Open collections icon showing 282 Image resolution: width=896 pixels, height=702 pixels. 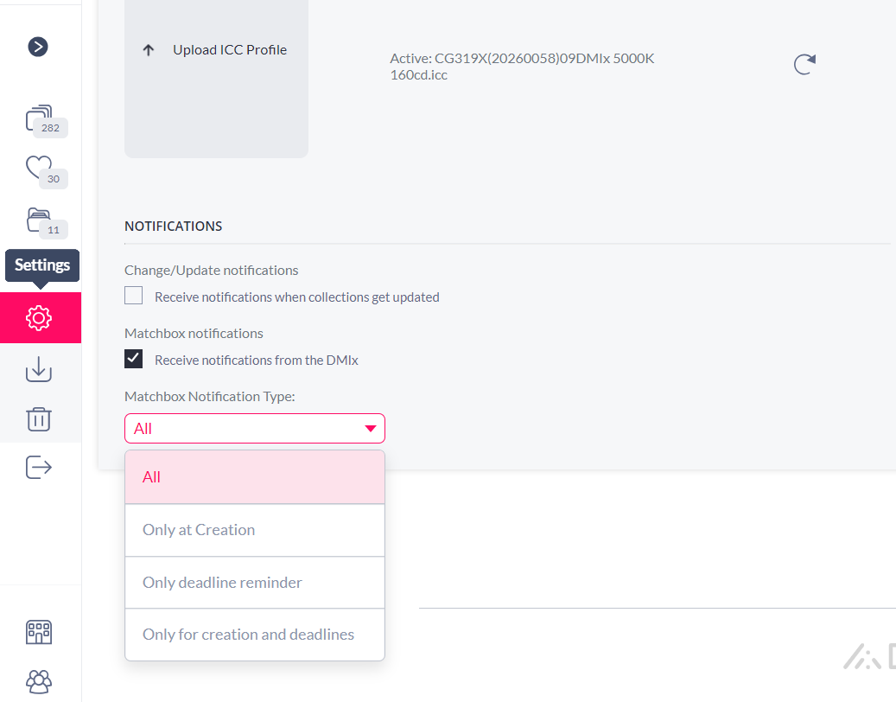coord(46,121)
